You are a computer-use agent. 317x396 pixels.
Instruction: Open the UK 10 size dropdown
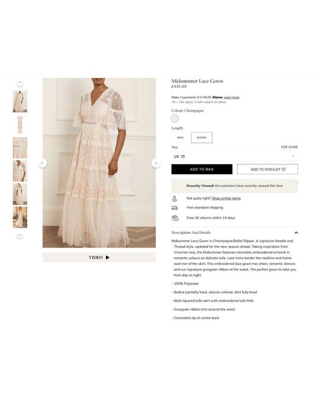[235, 157]
